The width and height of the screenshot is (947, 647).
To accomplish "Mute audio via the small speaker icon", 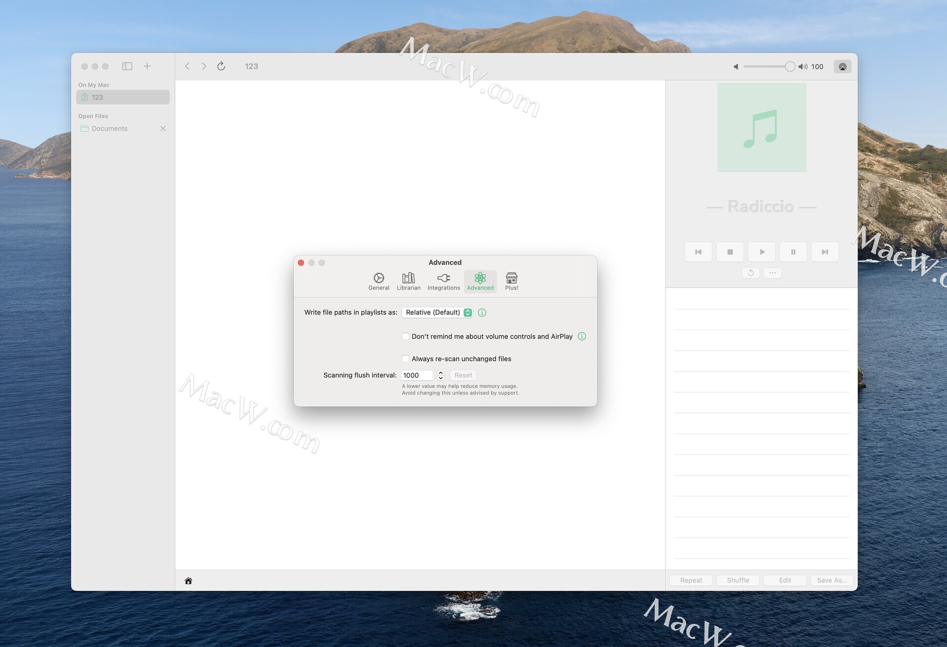I will pyautogui.click(x=736, y=67).
